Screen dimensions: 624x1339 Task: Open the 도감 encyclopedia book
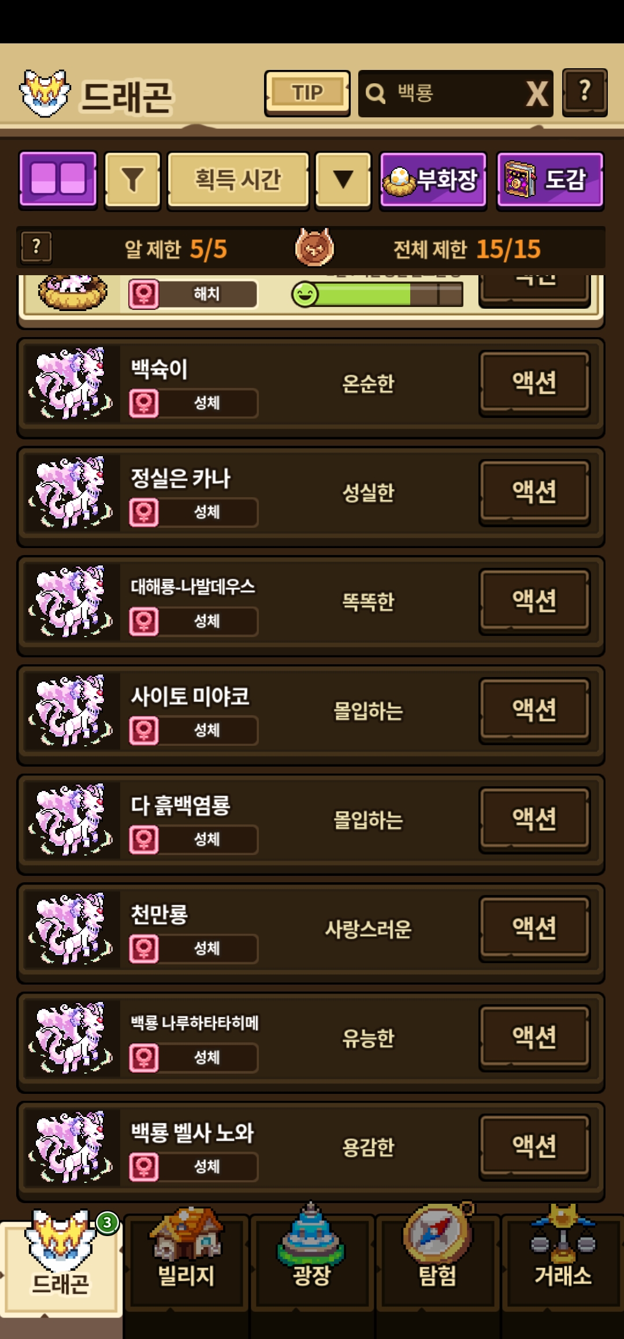(x=550, y=179)
